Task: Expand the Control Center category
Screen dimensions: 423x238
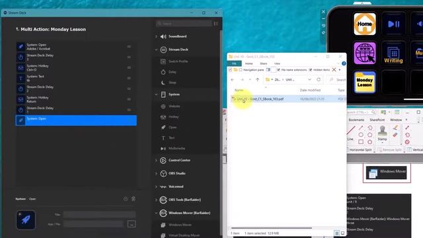Action: (x=156, y=160)
